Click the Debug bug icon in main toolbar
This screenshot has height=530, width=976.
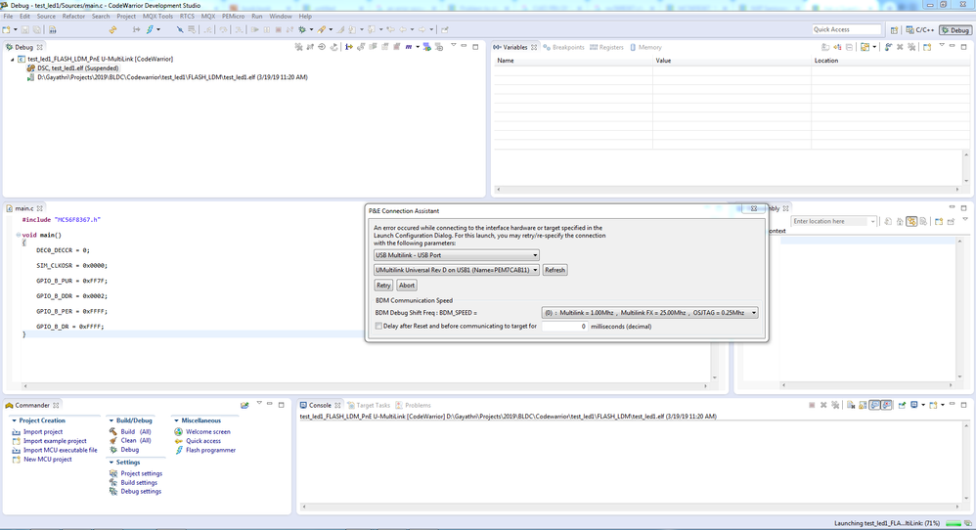tap(302, 30)
